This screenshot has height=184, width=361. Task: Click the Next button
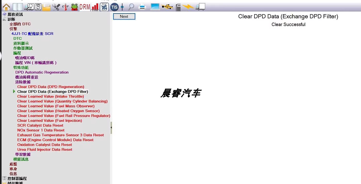coord(124,17)
